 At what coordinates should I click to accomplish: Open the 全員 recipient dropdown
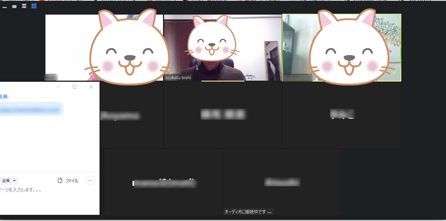point(9,181)
